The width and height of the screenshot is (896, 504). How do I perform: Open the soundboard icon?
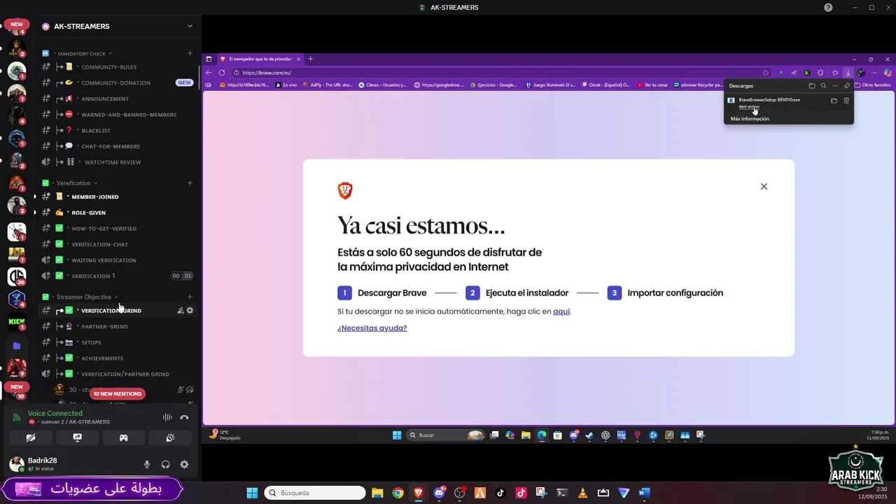[170, 437]
